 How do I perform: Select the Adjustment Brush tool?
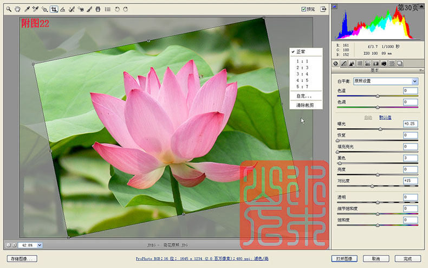pyautogui.click(x=89, y=9)
